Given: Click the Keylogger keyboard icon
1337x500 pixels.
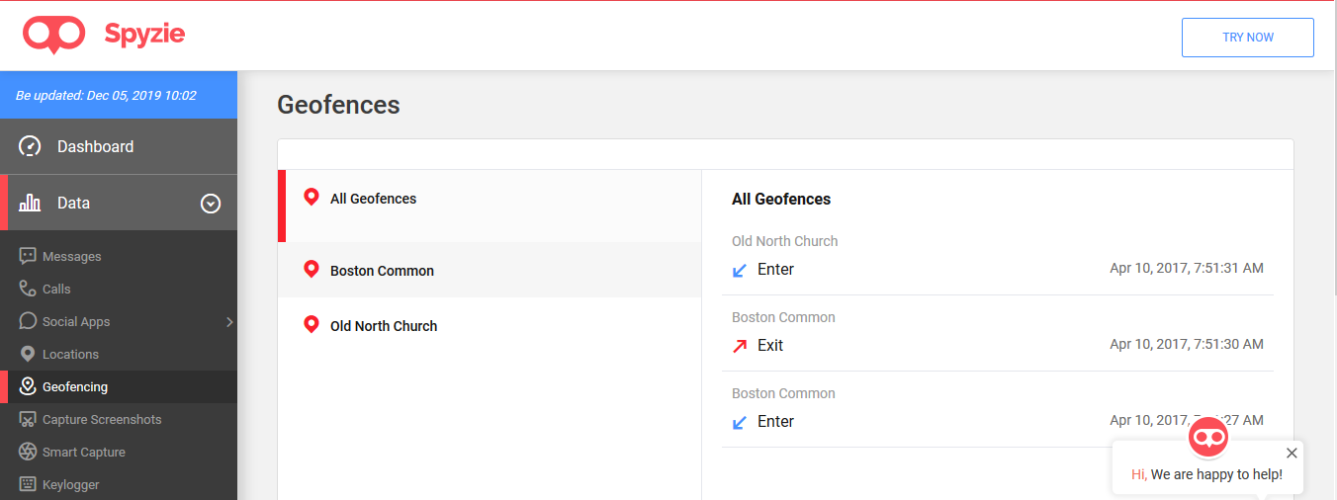Looking at the screenshot, I should [x=28, y=484].
